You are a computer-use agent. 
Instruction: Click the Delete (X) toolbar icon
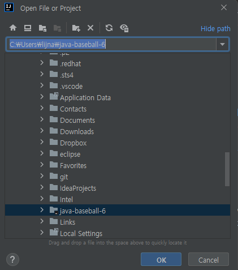point(90,28)
